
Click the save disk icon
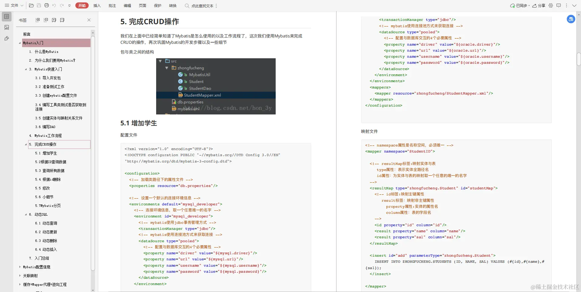[x=39, y=5]
